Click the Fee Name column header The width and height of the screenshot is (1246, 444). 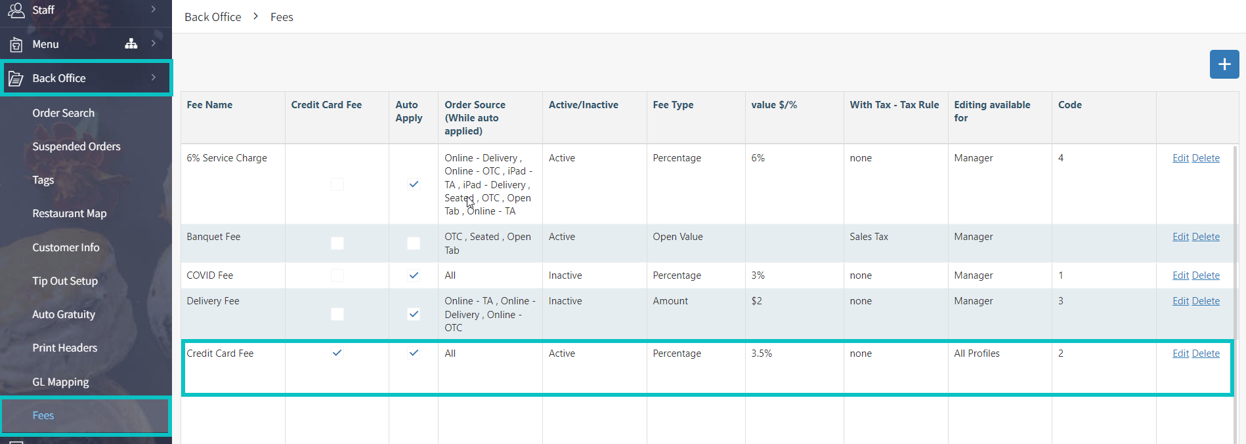209,105
